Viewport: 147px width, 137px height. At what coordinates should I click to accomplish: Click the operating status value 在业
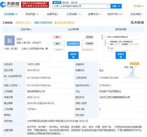click(101, 70)
